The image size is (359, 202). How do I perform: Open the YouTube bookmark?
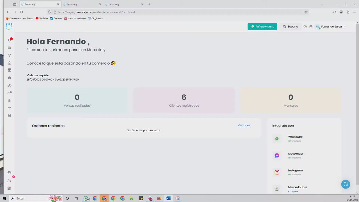(x=42, y=19)
